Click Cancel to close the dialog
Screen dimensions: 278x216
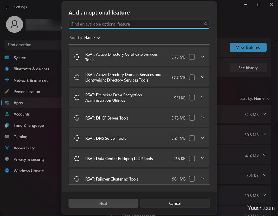point(175,203)
